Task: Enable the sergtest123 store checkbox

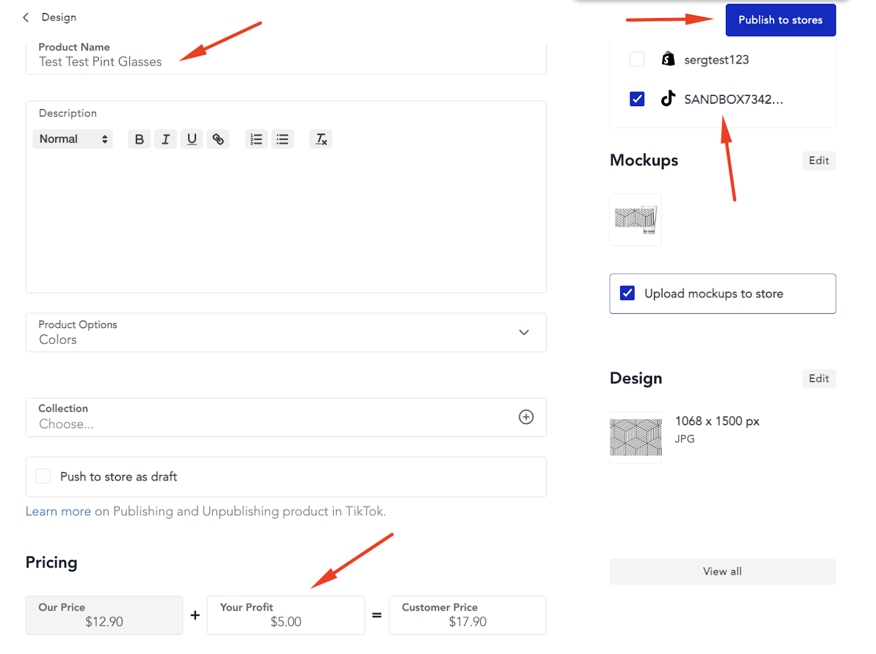Action: pos(637,59)
